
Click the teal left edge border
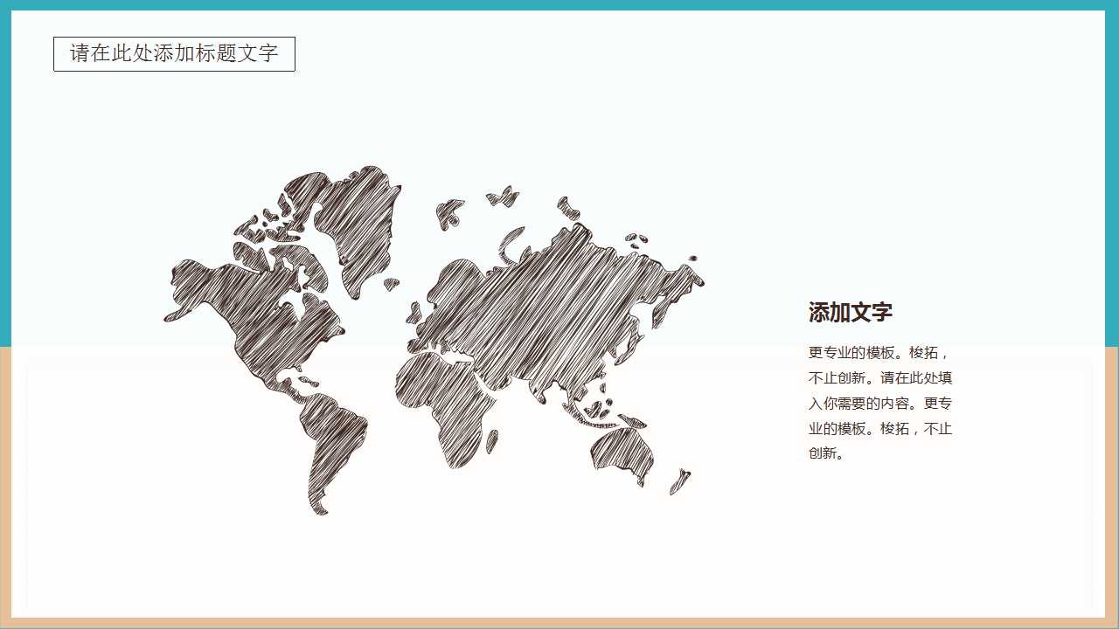click(5, 175)
